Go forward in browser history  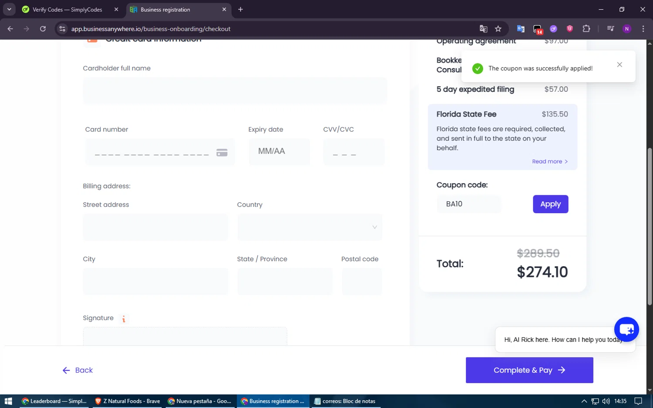pyautogui.click(x=27, y=29)
